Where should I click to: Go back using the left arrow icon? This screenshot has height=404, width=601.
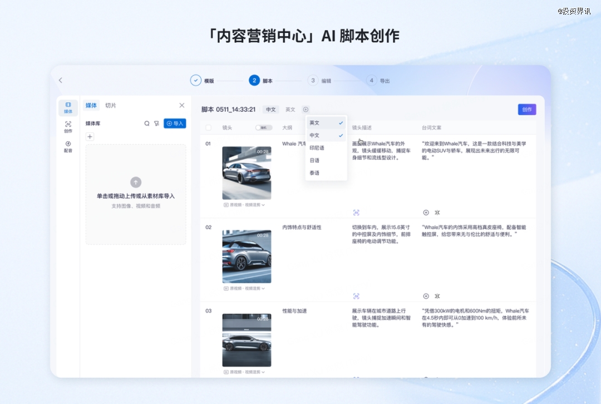point(61,80)
